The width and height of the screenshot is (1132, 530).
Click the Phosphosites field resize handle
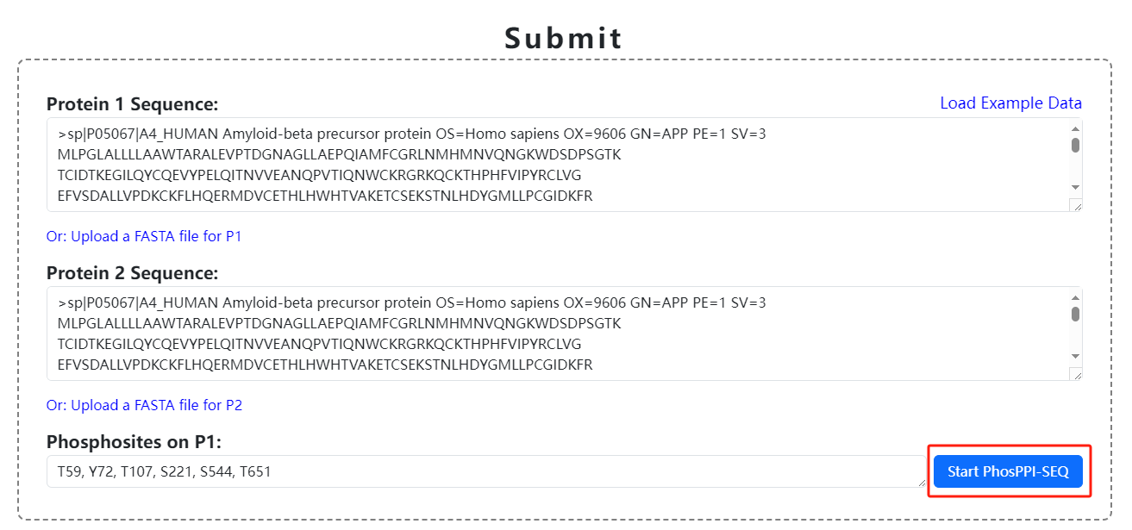922,482
